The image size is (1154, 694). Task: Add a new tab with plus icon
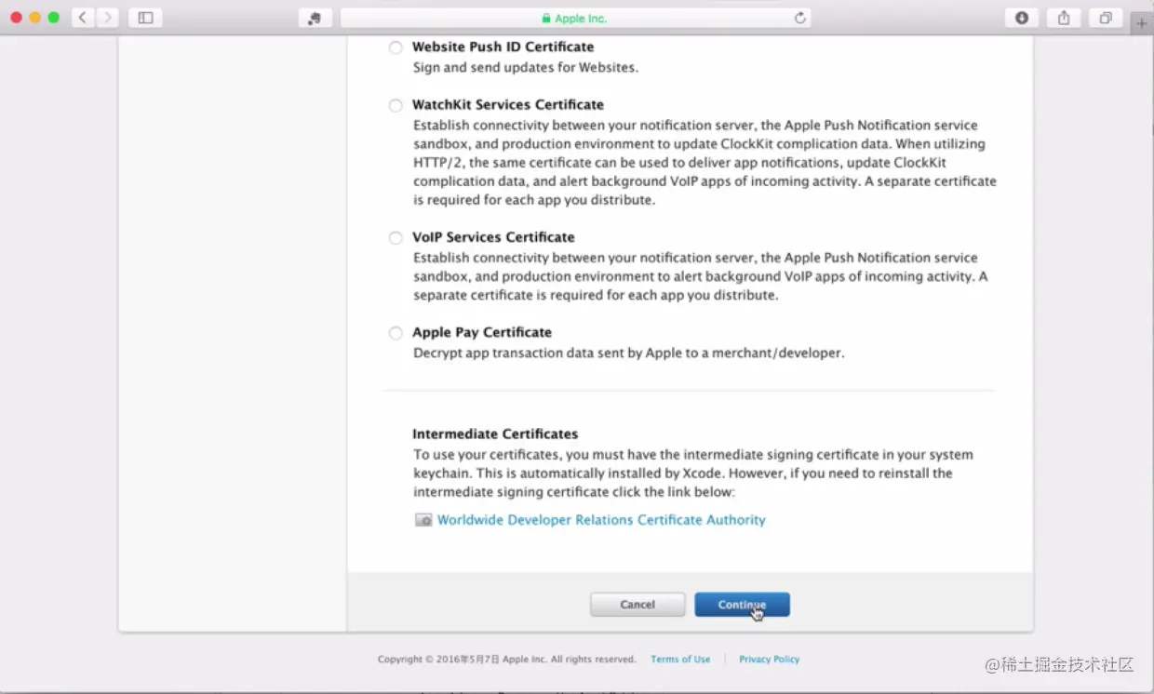(1142, 23)
